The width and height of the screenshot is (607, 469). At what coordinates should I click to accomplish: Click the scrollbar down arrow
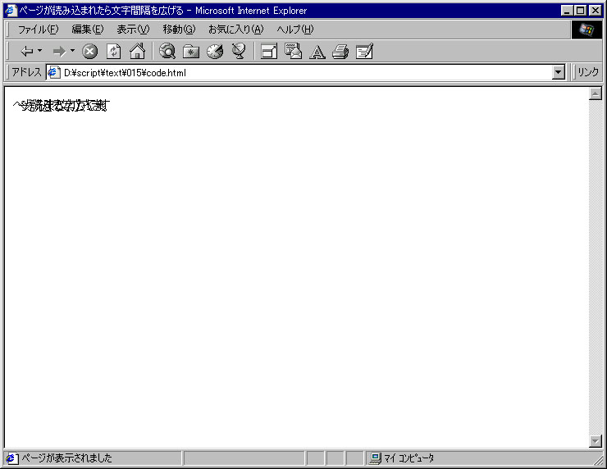tap(595, 440)
